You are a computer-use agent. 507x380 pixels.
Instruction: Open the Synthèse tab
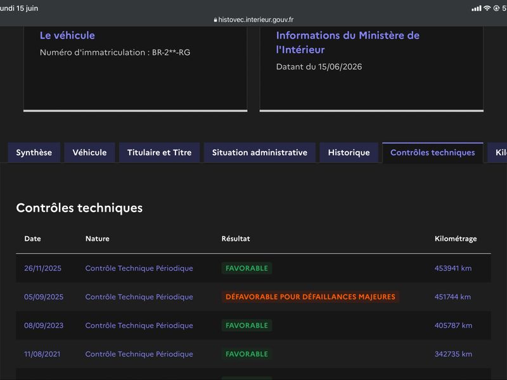34,153
